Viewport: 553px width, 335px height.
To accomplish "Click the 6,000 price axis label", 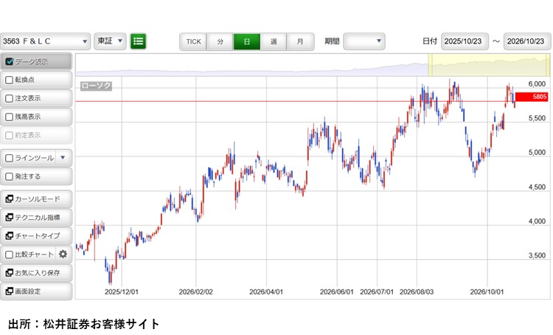I will click(537, 84).
